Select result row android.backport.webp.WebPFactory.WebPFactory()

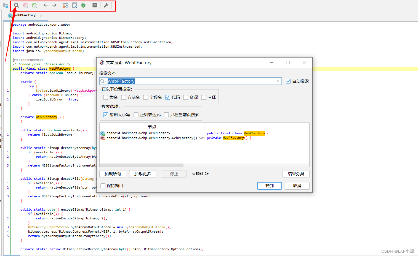[x=204, y=138]
